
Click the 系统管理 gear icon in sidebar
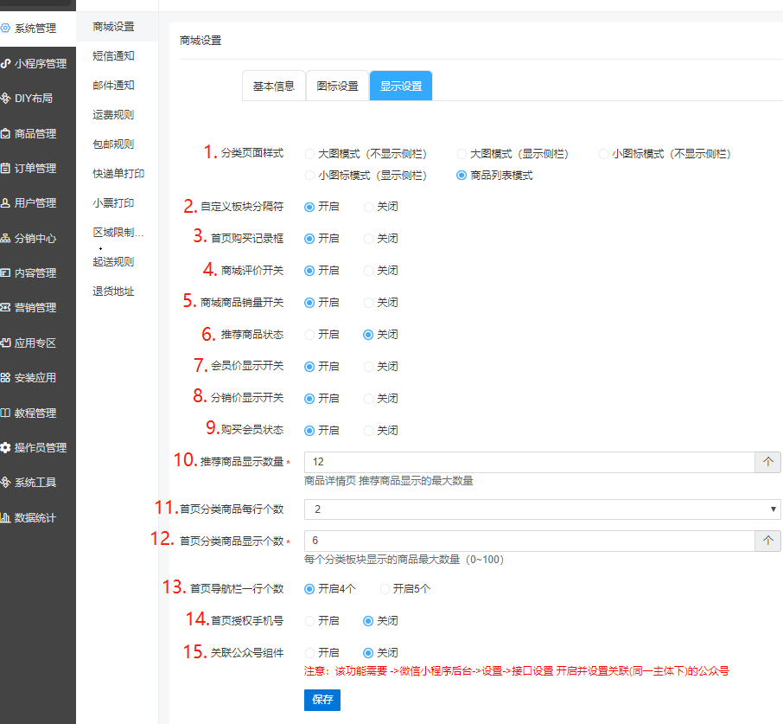click(6, 28)
